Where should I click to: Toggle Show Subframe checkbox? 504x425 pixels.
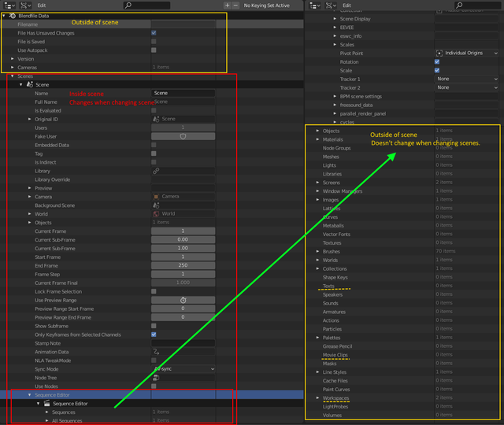pos(154,326)
